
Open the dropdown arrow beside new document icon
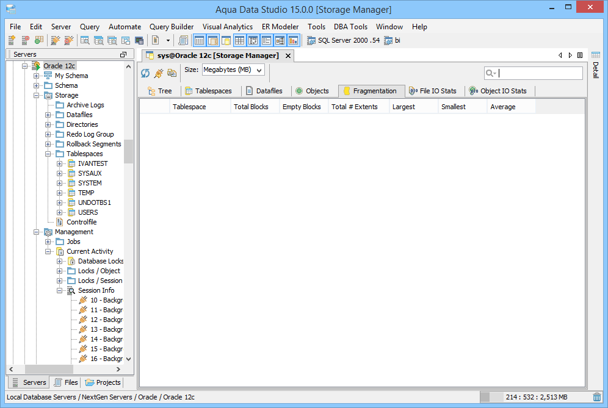(168, 40)
